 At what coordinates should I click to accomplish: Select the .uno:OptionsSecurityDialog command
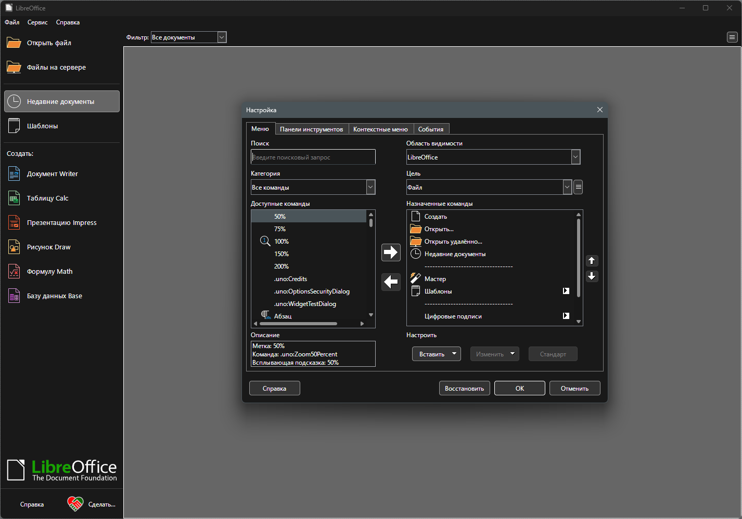point(309,291)
